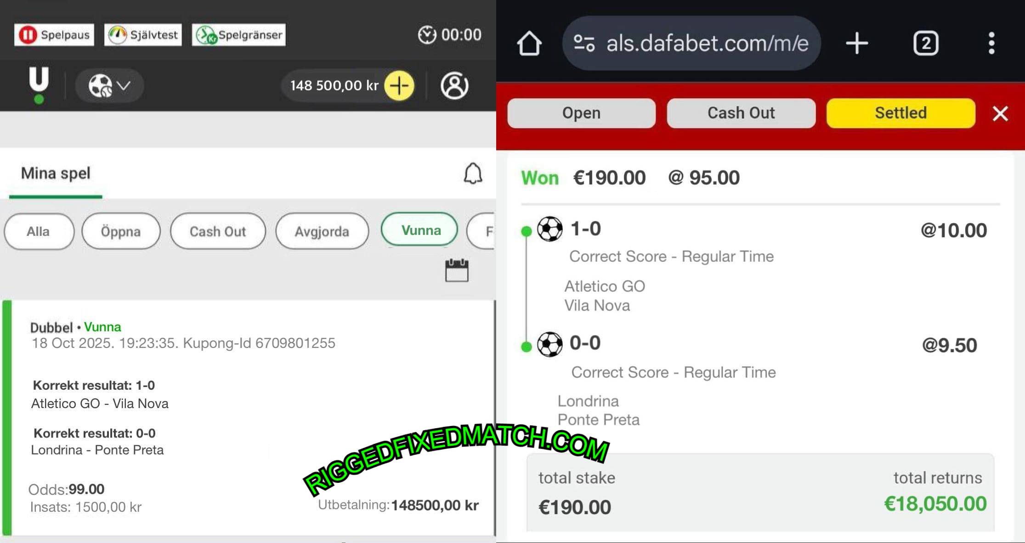This screenshot has height=543, width=1025.
Task: Tap the yellow deposit plus icon
Action: tap(399, 85)
